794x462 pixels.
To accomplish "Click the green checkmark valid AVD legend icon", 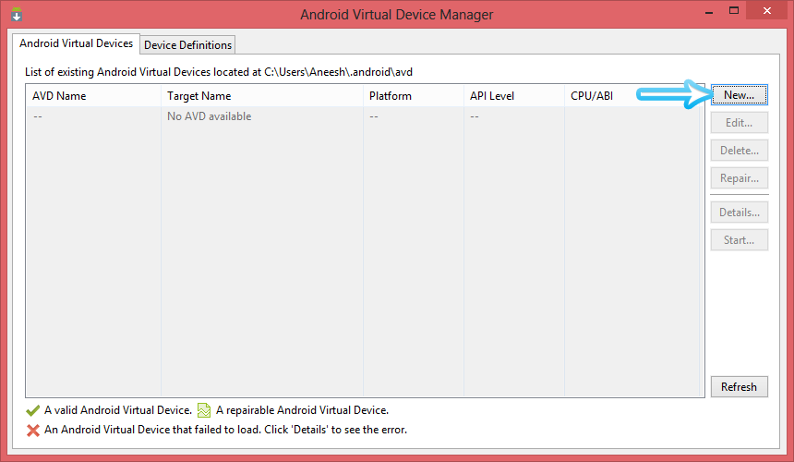I will click(x=33, y=410).
